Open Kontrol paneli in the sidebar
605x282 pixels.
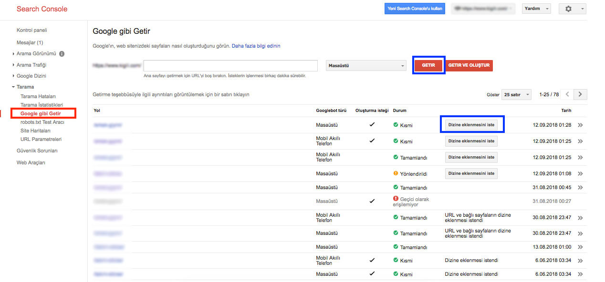[x=32, y=30]
